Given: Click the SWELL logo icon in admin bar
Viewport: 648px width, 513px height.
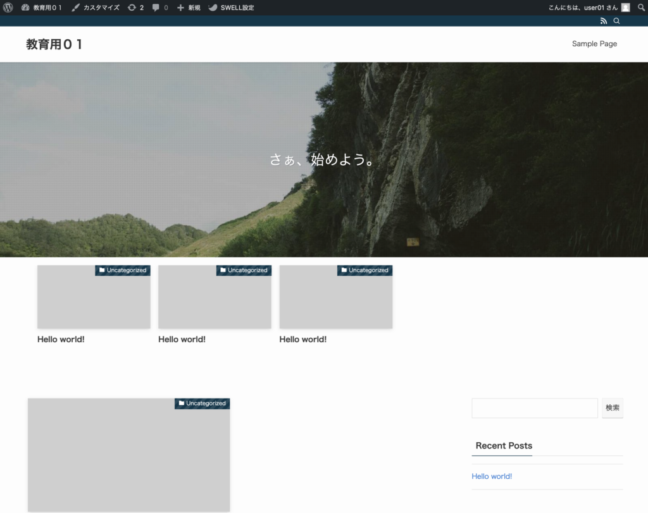Looking at the screenshot, I should [x=213, y=8].
